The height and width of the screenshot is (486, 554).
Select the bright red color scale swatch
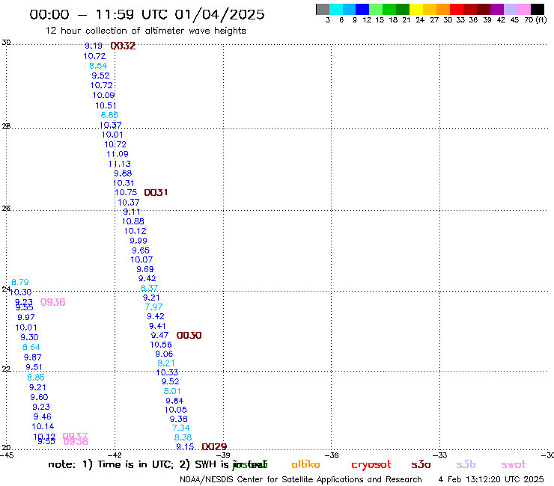click(456, 9)
